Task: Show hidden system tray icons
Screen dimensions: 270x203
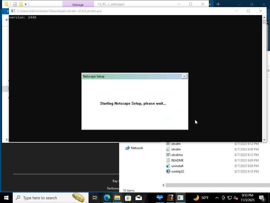Action: pyautogui.click(x=217, y=198)
